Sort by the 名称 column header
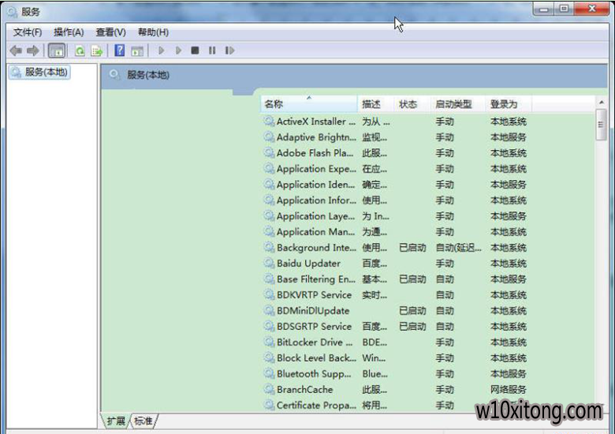This screenshot has height=434, width=615. pyautogui.click(x=309, y=104)
